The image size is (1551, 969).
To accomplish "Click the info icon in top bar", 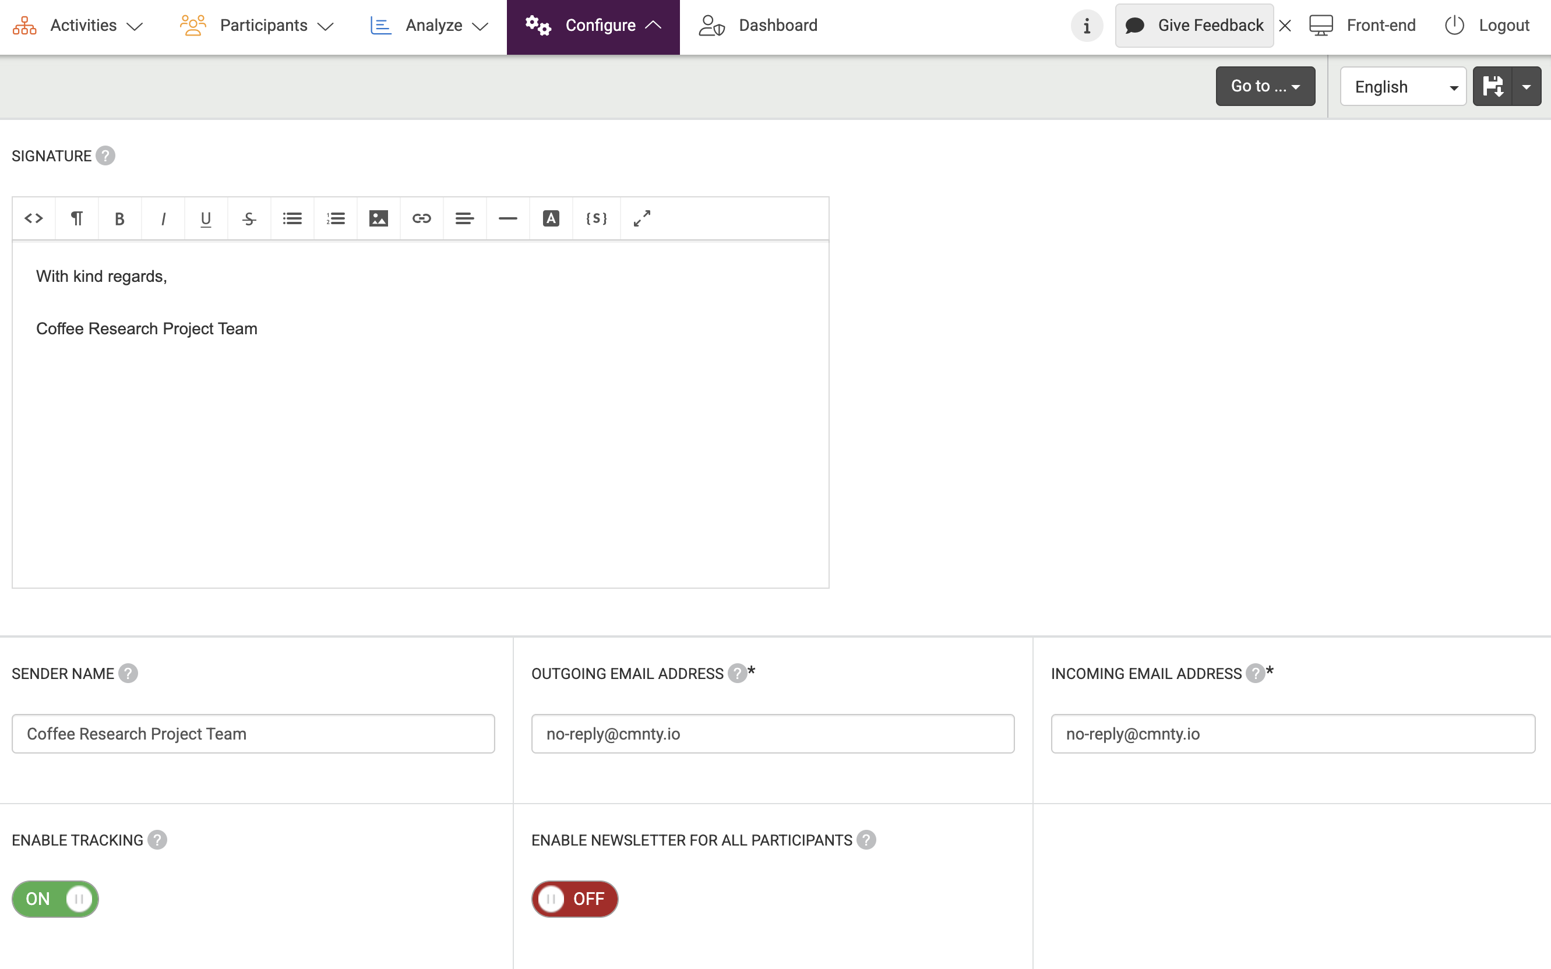I will [1086, 26].
